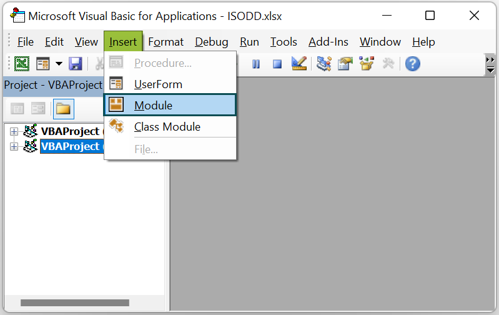Click the View Object icon in Project pane
The image size is (499, 315).
click(38, 109)
